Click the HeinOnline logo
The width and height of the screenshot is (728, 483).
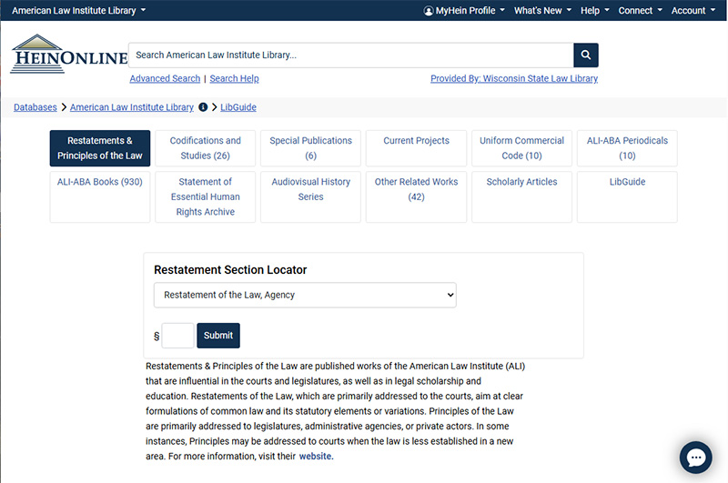69,54
